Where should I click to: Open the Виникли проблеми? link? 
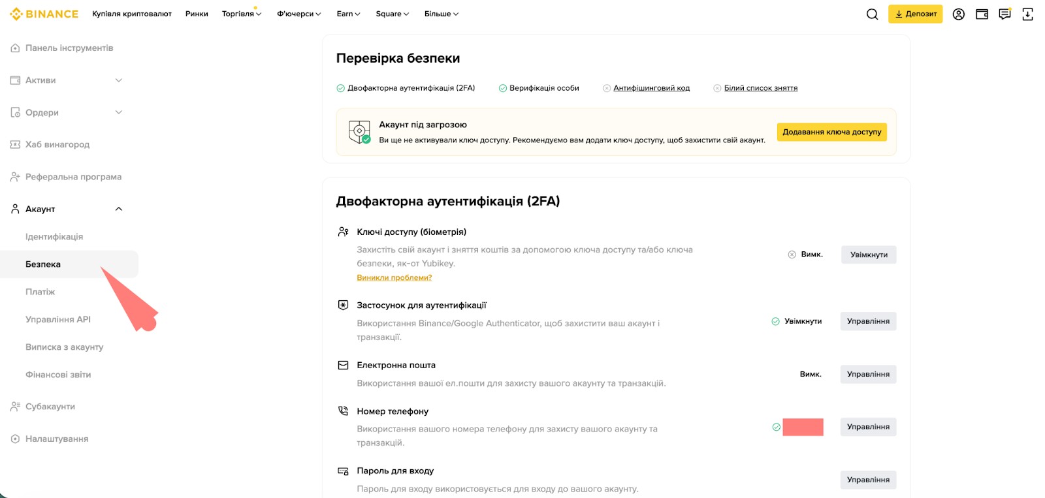click(394, 277)
